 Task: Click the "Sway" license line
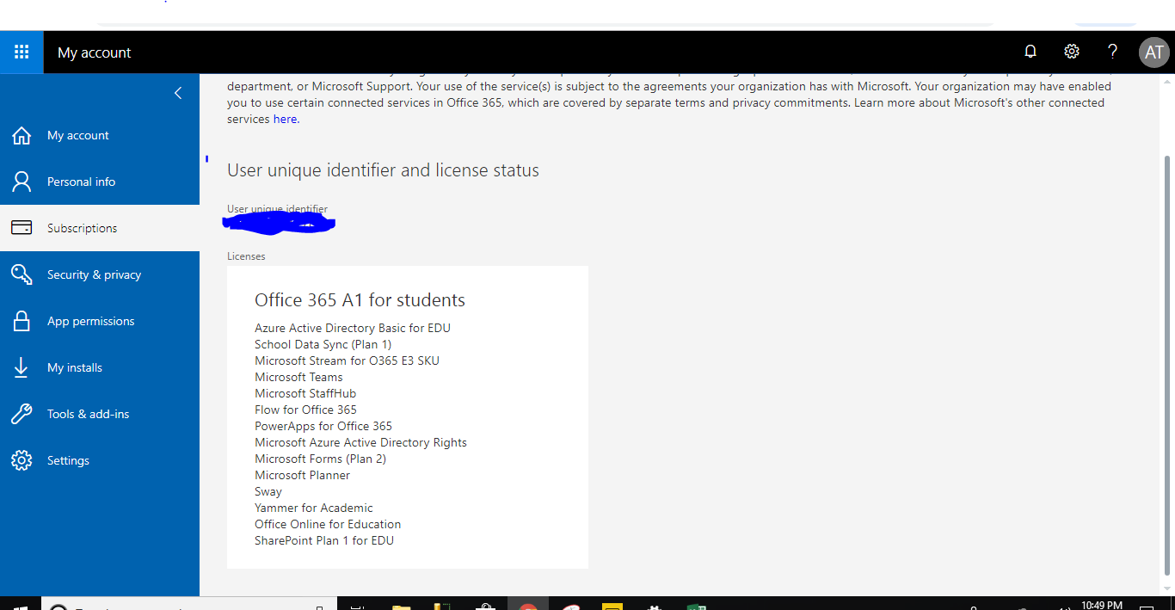[268, 491]
